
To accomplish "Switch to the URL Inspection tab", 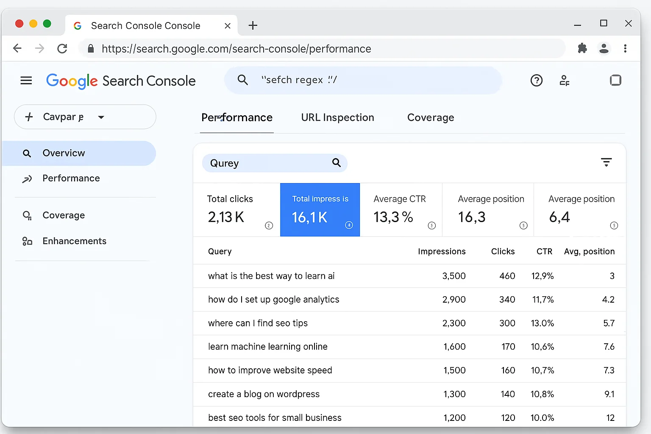I will (337, 117).
